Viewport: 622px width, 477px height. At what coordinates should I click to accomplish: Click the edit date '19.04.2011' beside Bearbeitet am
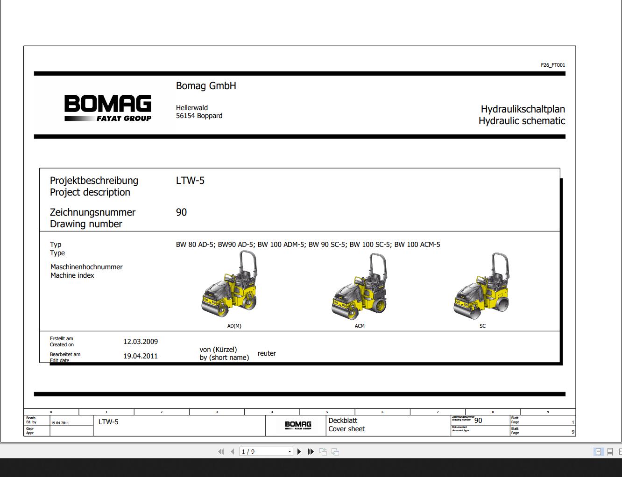click(141, 356)
